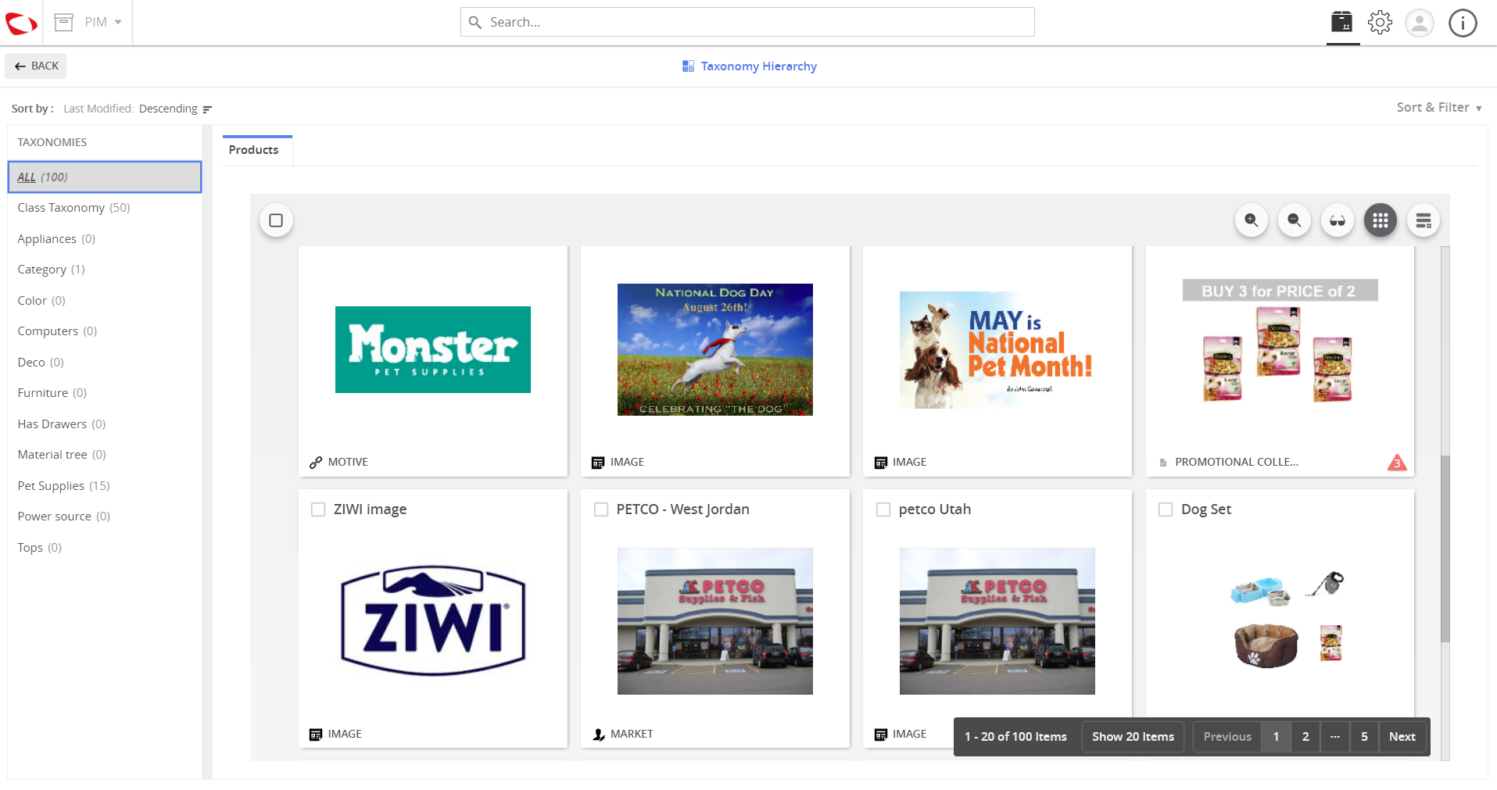Click the IMAGE type icon under Pet Month

click(881, 463)
